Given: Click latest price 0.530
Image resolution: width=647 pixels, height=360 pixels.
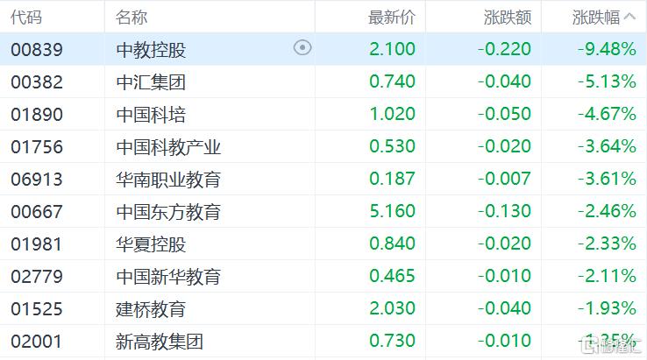Looking at the screenshot, I should (392, 146).
